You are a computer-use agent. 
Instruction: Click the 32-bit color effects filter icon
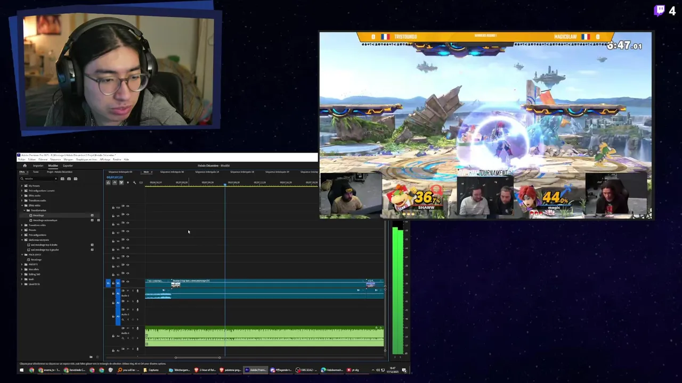coord(69,179)
